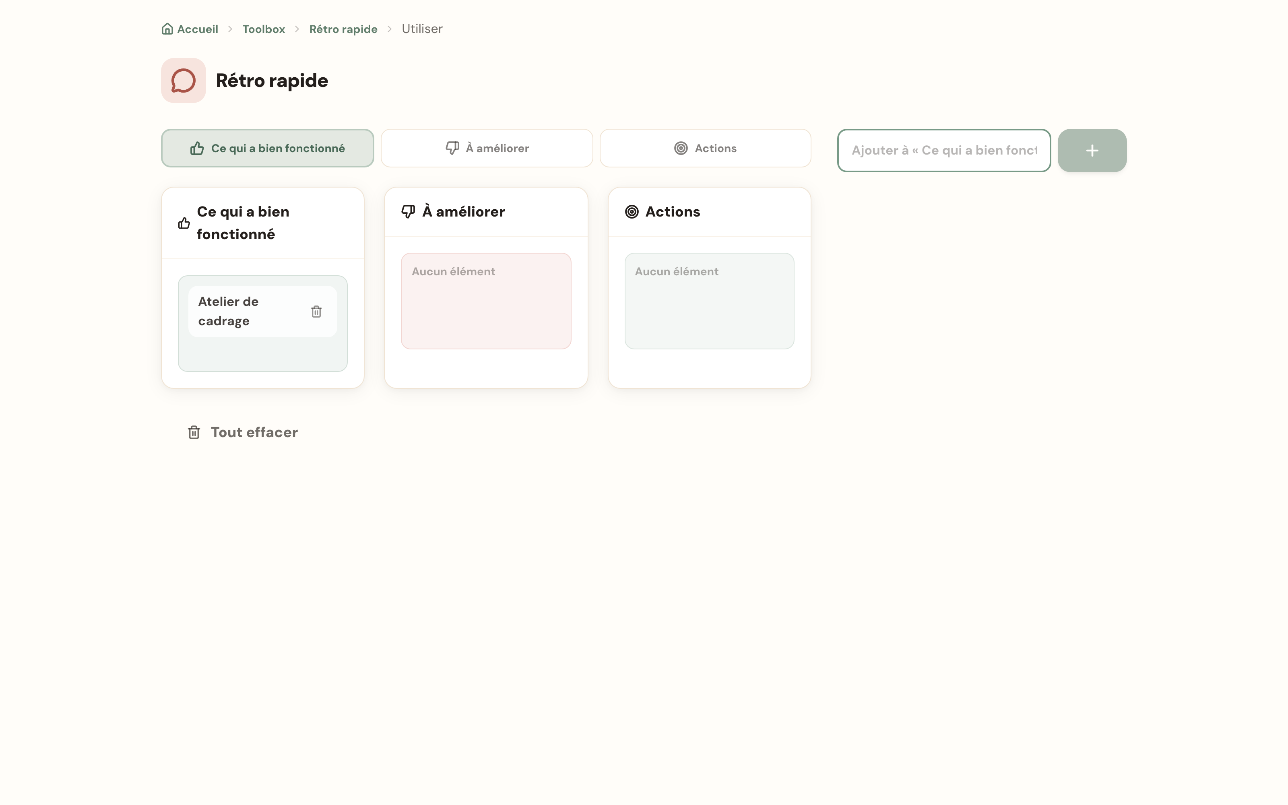This screenshot has height=805, width=1288.
Task: Select the 'Ce qui a bien fonctionné' tab
Action: point(267,148)
